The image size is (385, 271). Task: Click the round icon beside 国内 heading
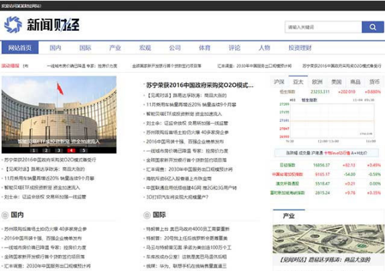point(5,215)
